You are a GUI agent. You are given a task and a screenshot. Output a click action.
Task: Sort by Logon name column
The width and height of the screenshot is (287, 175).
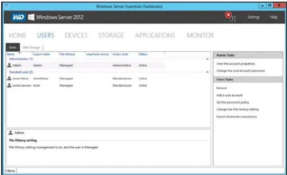pyautogui.click(x=42, y=54)
